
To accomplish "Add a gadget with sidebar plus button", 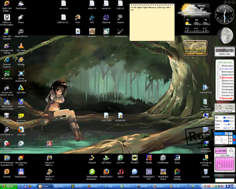I will click(x=225, y=2).
